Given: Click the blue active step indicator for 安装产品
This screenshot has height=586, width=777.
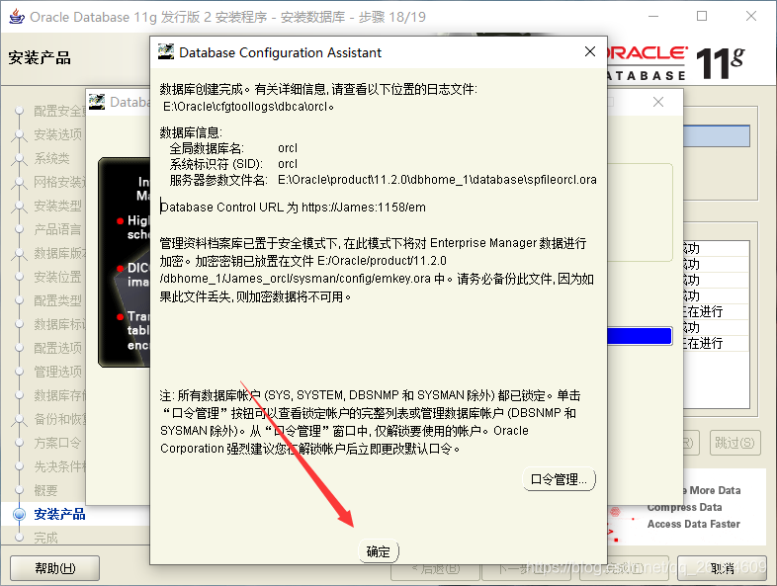Looking at the screenshot, I should click(20, 514).
